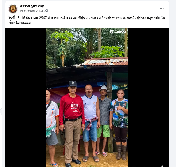Open the post options three-dot menu

coord(162,8)
